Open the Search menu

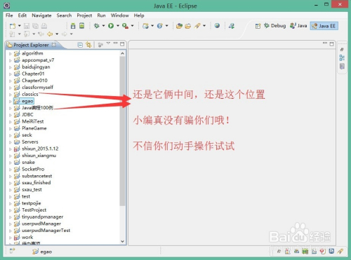click(64, 15)
